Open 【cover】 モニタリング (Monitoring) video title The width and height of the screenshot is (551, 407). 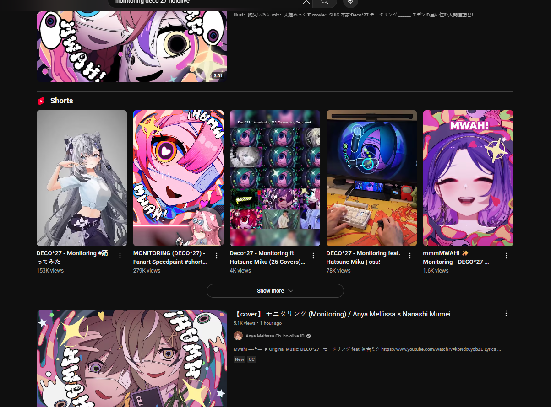pos(342,314)
